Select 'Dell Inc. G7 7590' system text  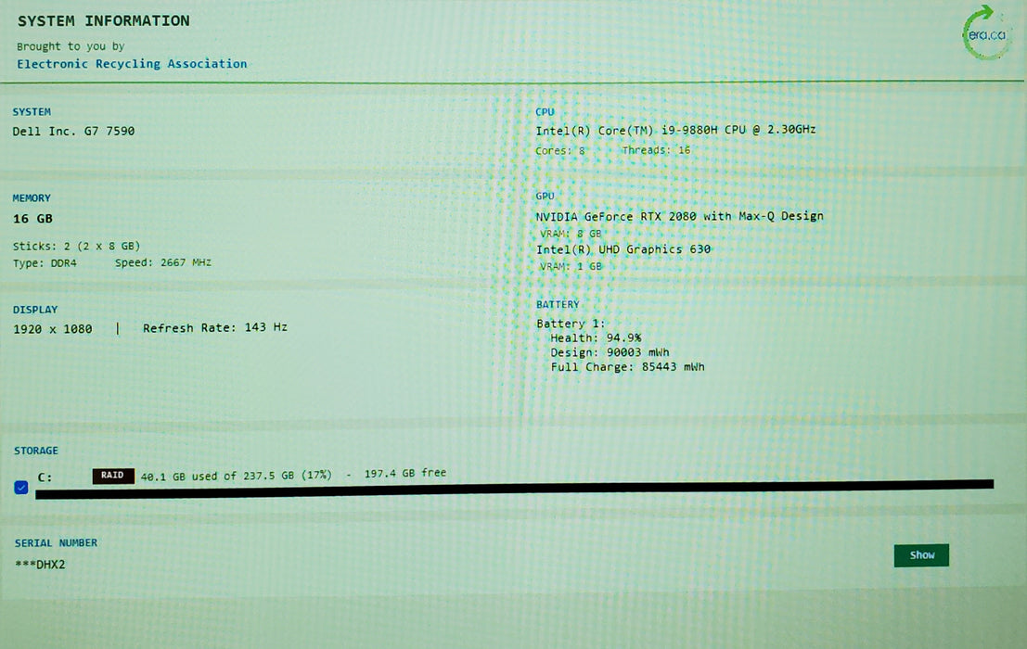tap(73, 131)
